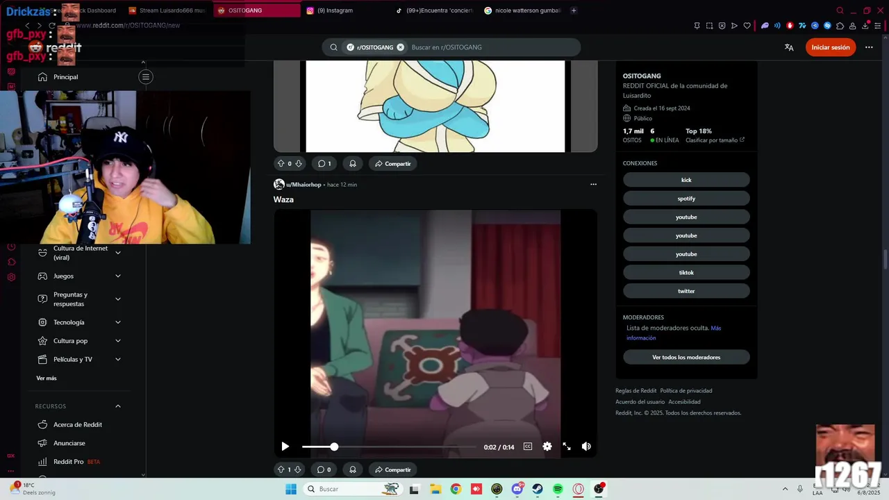Mute the video volume
889x500 pixels.
click(x=586, y=447)
